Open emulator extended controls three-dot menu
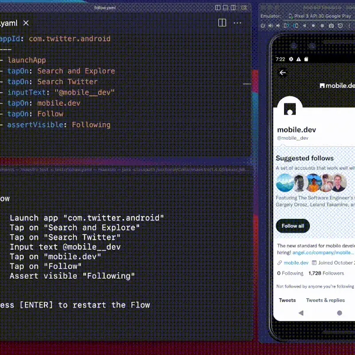The image size is (355, 355). 350,26
